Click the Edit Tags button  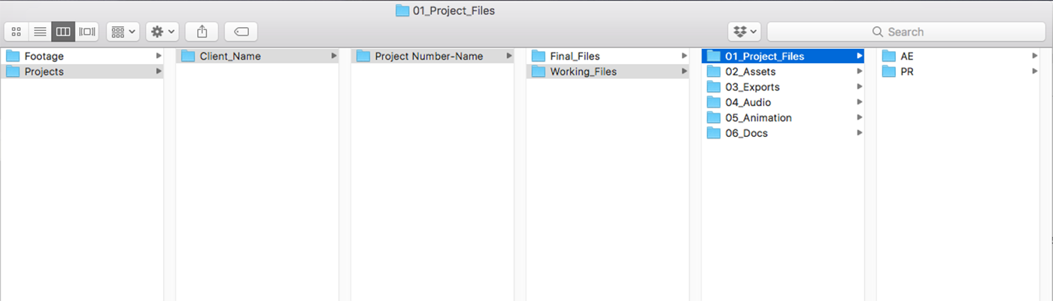point(241,32)
